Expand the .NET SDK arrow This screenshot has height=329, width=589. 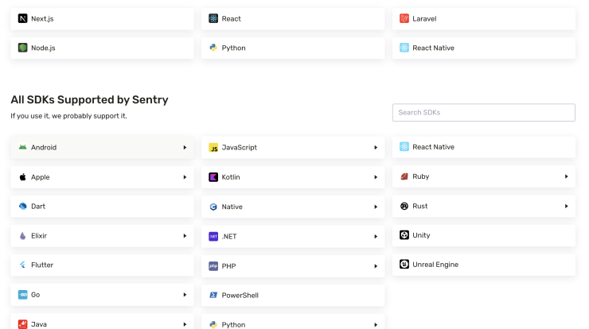(x=376, y=236)
